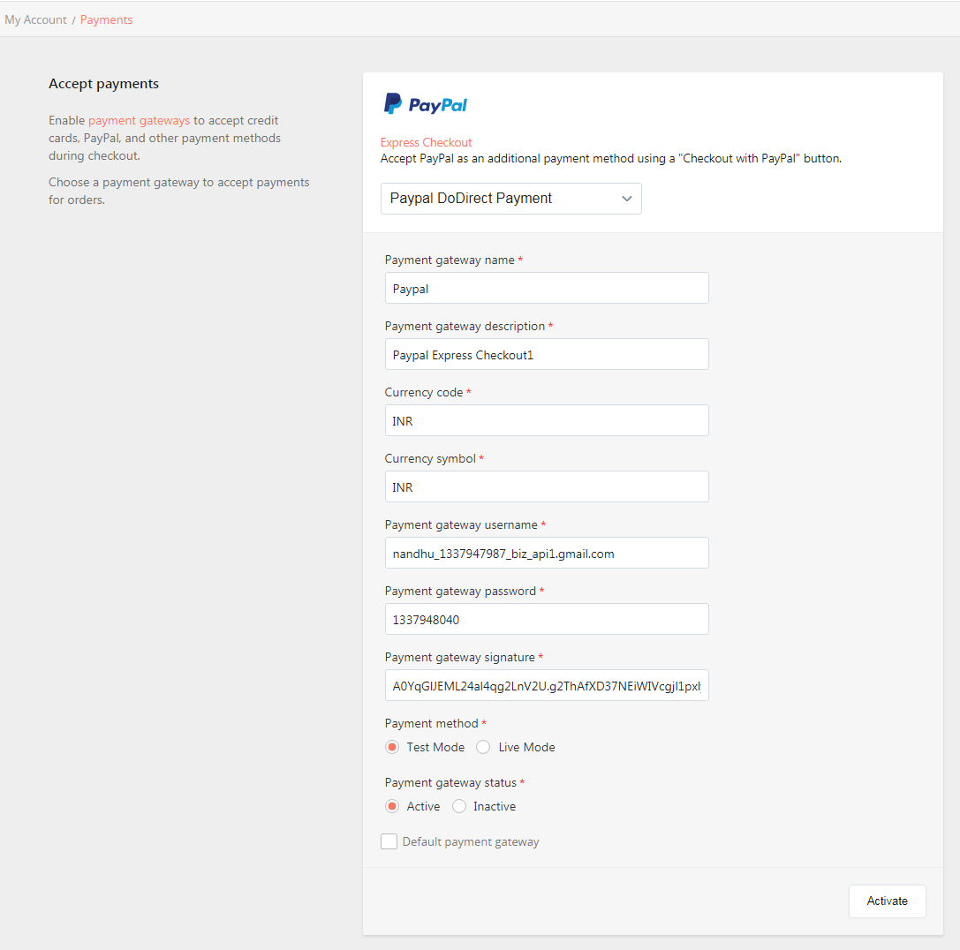
Task: Open the My Account breadcrumb link
Action: (x=35, y=19)
